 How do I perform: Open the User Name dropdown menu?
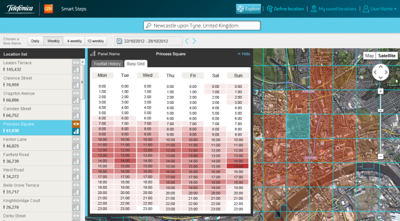pos(379,9)
